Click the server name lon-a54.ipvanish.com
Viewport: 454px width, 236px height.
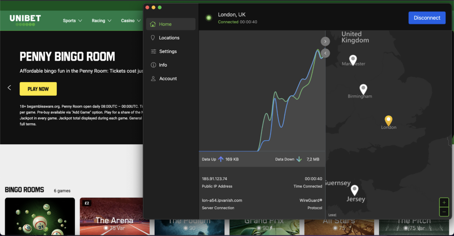point(222,201)
